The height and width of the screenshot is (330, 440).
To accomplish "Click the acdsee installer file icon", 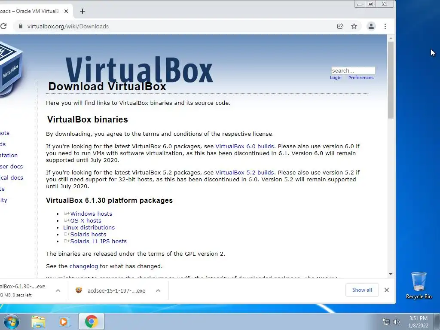I will 79,290.
